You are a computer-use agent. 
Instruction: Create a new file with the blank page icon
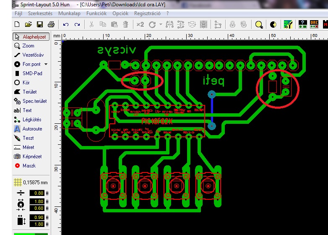pyautogui.click(x=17, y=24)
